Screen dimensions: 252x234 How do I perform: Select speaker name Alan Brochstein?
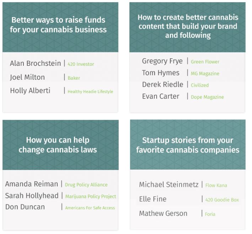tap(36, 64)
